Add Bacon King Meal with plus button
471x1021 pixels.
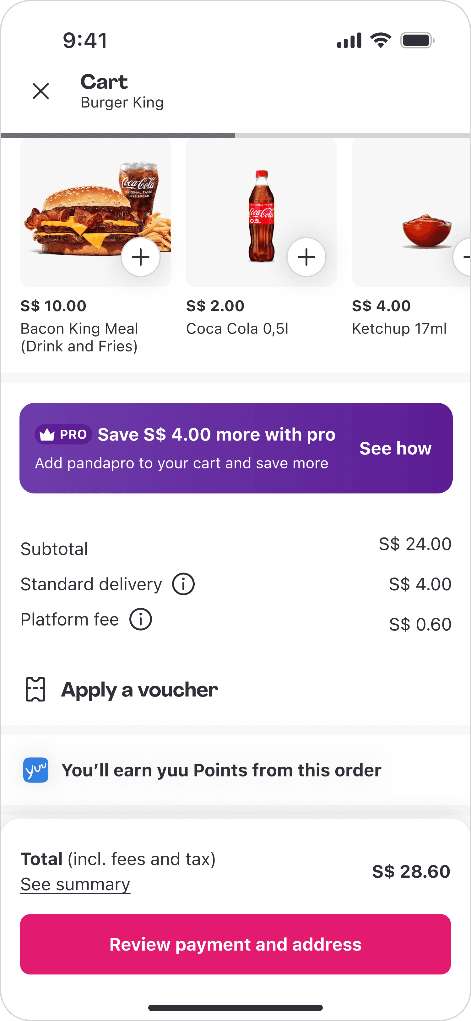click(x=140, y=257)
